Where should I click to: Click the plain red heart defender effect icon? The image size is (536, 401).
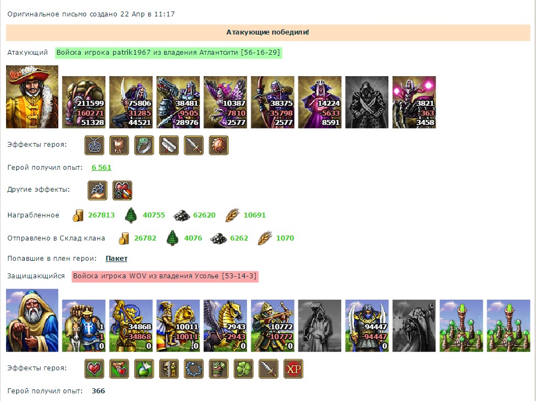point(94,369)
